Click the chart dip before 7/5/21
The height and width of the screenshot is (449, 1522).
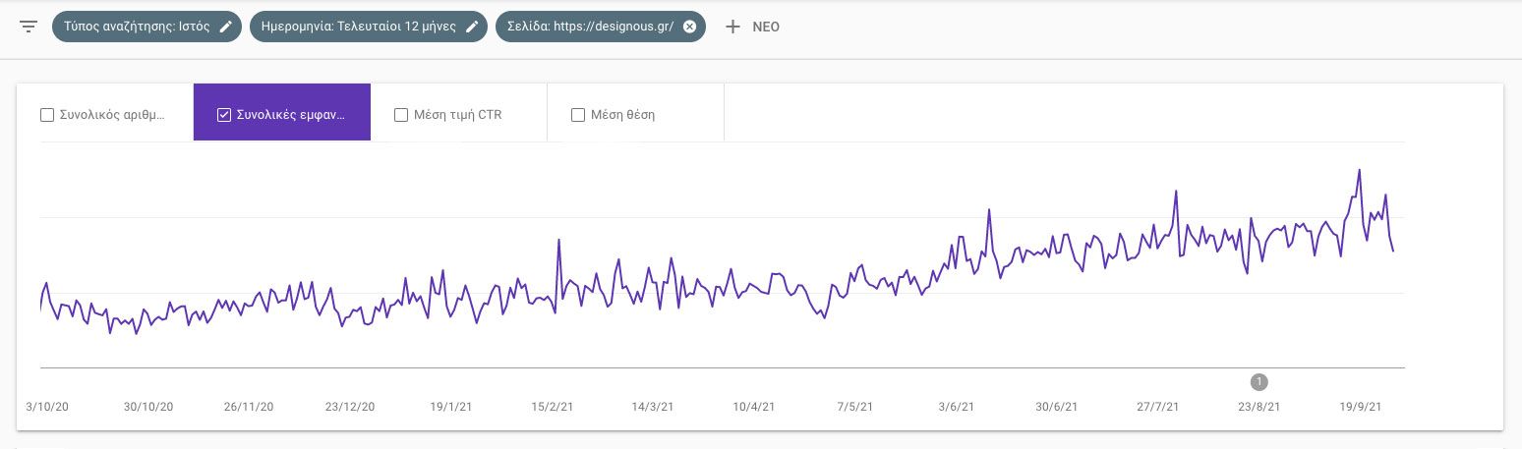click(823, 318)
